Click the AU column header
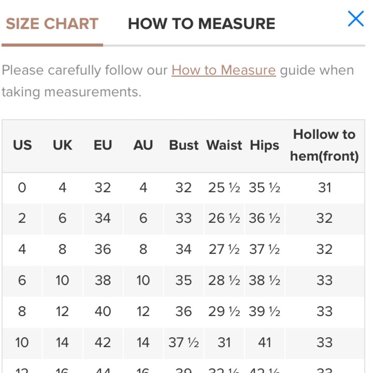 143,145
